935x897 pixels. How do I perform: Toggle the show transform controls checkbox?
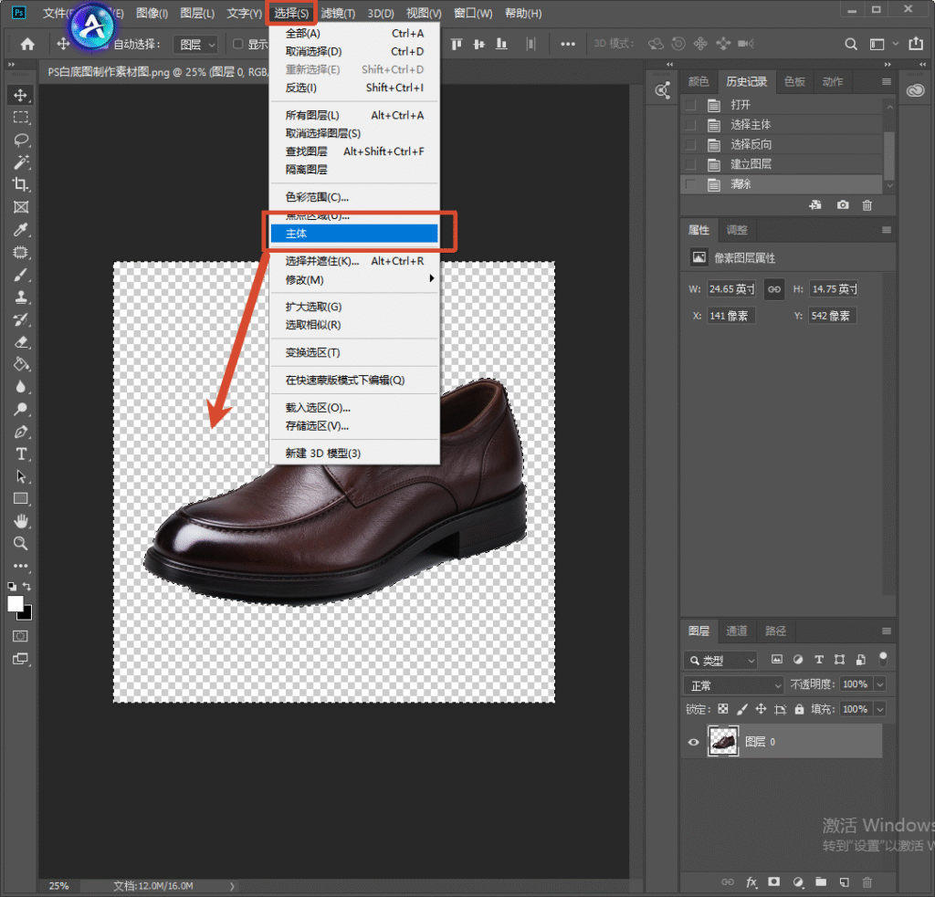click(238, 44)
